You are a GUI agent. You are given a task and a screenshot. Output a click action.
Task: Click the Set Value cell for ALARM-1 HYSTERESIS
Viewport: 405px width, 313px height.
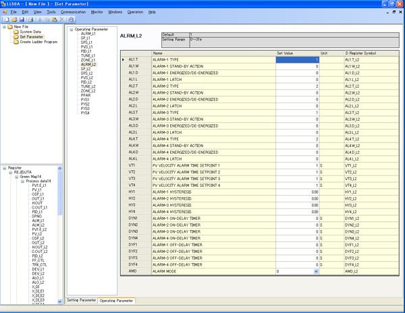pos(298,192)
